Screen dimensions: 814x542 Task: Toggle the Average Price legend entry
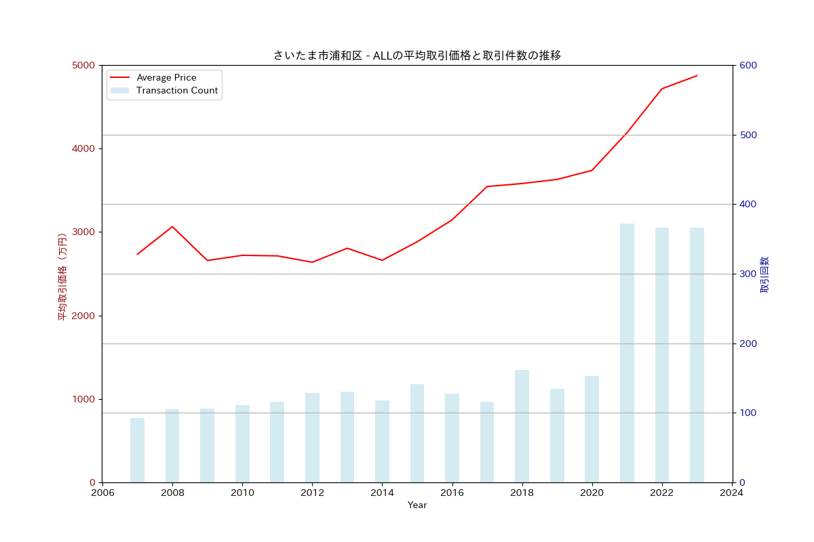click(166, 77)
